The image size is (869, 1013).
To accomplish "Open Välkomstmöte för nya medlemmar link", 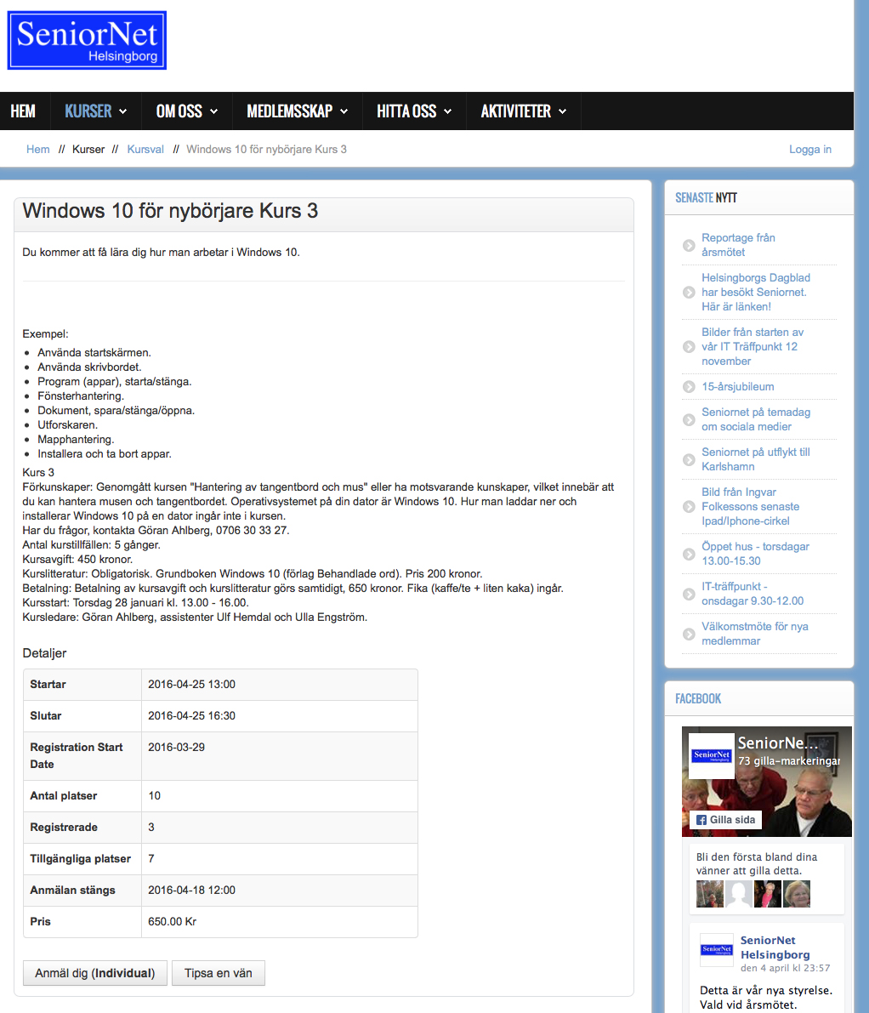I will [x=755, y=634].
